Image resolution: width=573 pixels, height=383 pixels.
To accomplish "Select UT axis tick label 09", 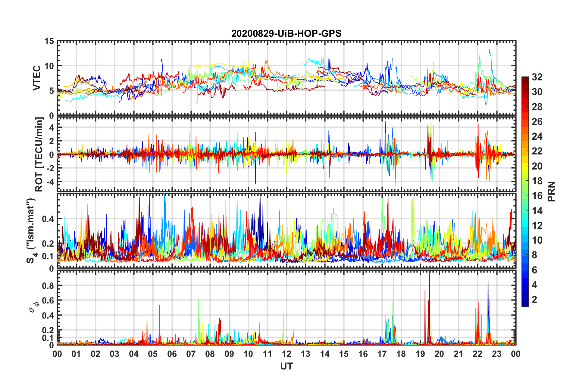I will click(x=229, y=354).
